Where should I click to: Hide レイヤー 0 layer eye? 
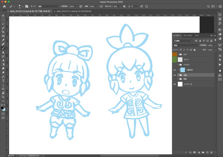pyautogui.click(x=175, y=84)
